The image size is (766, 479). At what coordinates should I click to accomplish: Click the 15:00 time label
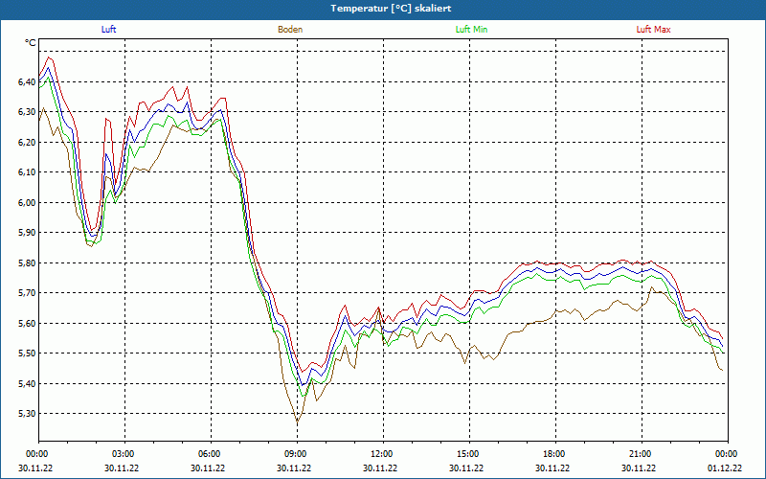pyautogui.click(x=470, y=454)
